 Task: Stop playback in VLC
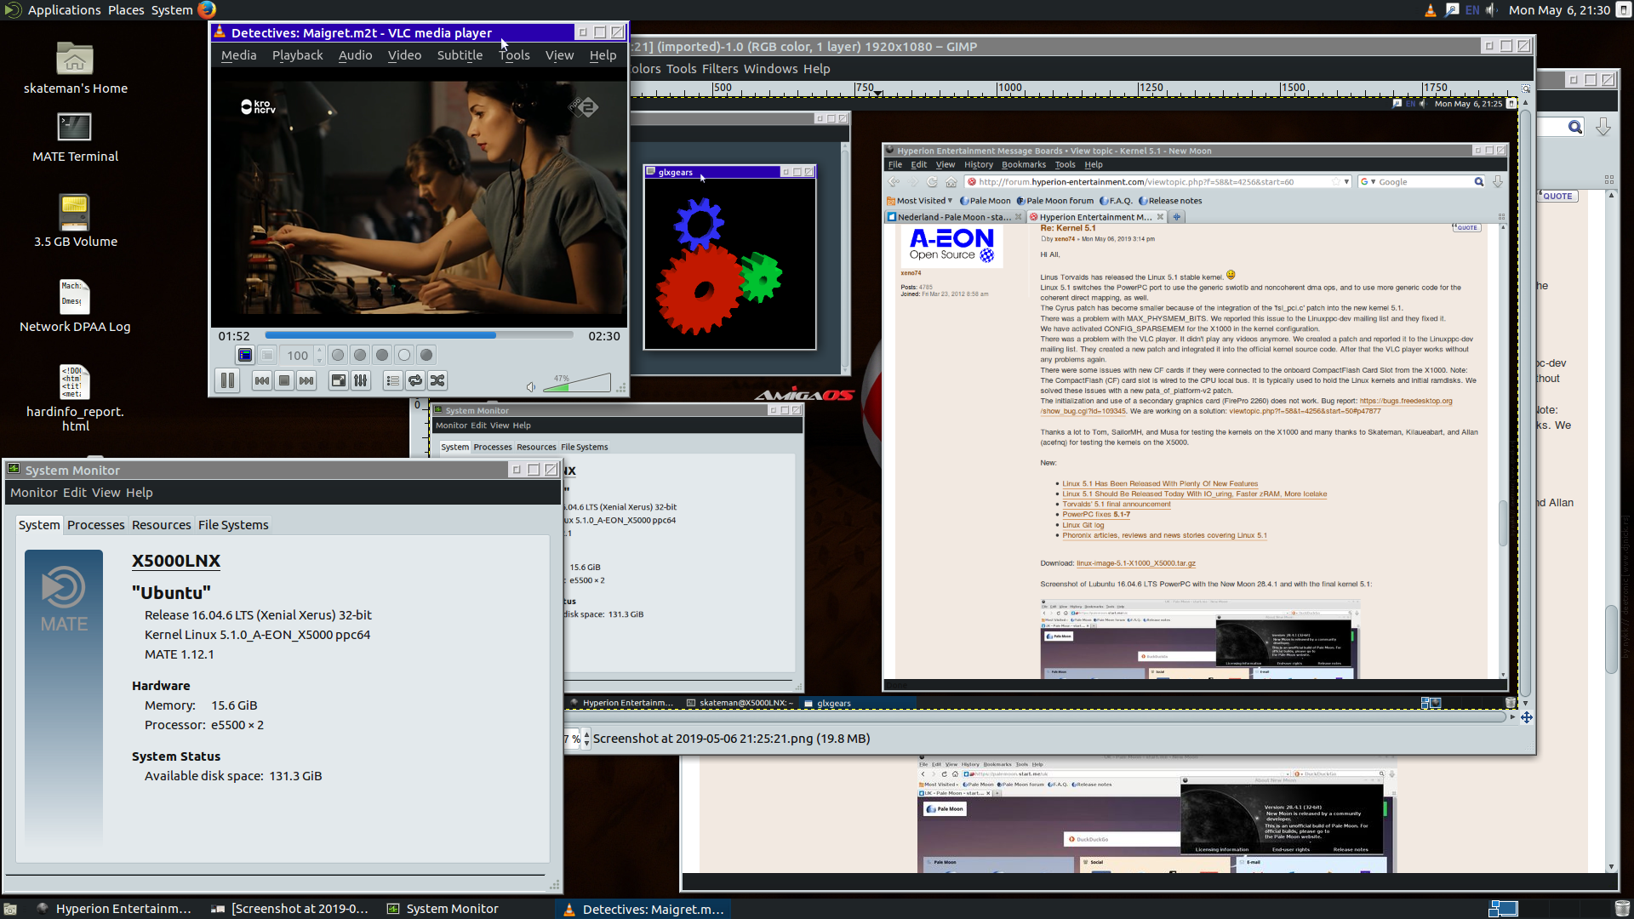[284, 380]
